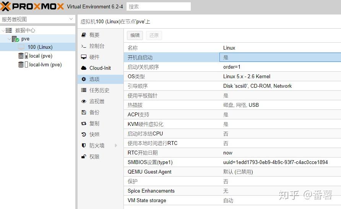Expand the 防火墙 submenu arrow
This screenshot has height=209, width=341.
pyautogui.click(x=116, y=145)
